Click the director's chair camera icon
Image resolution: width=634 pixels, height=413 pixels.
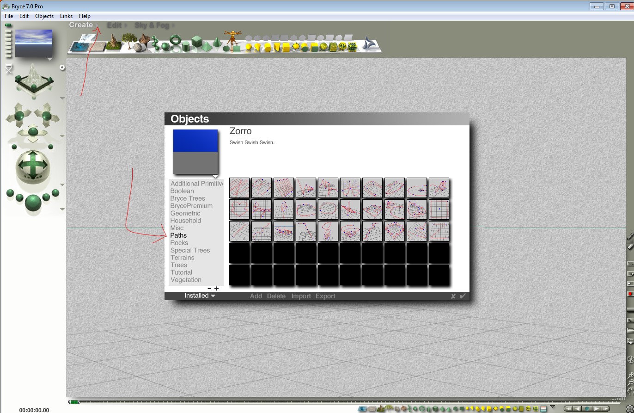pyautogui.click(x=9, y=69)
